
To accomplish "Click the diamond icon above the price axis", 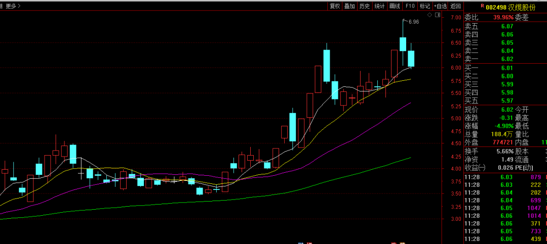I will [429, 15].
